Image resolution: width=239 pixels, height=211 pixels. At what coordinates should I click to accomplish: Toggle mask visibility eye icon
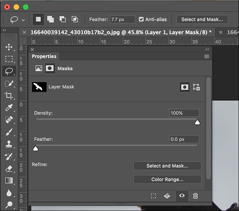coord(182,196)
